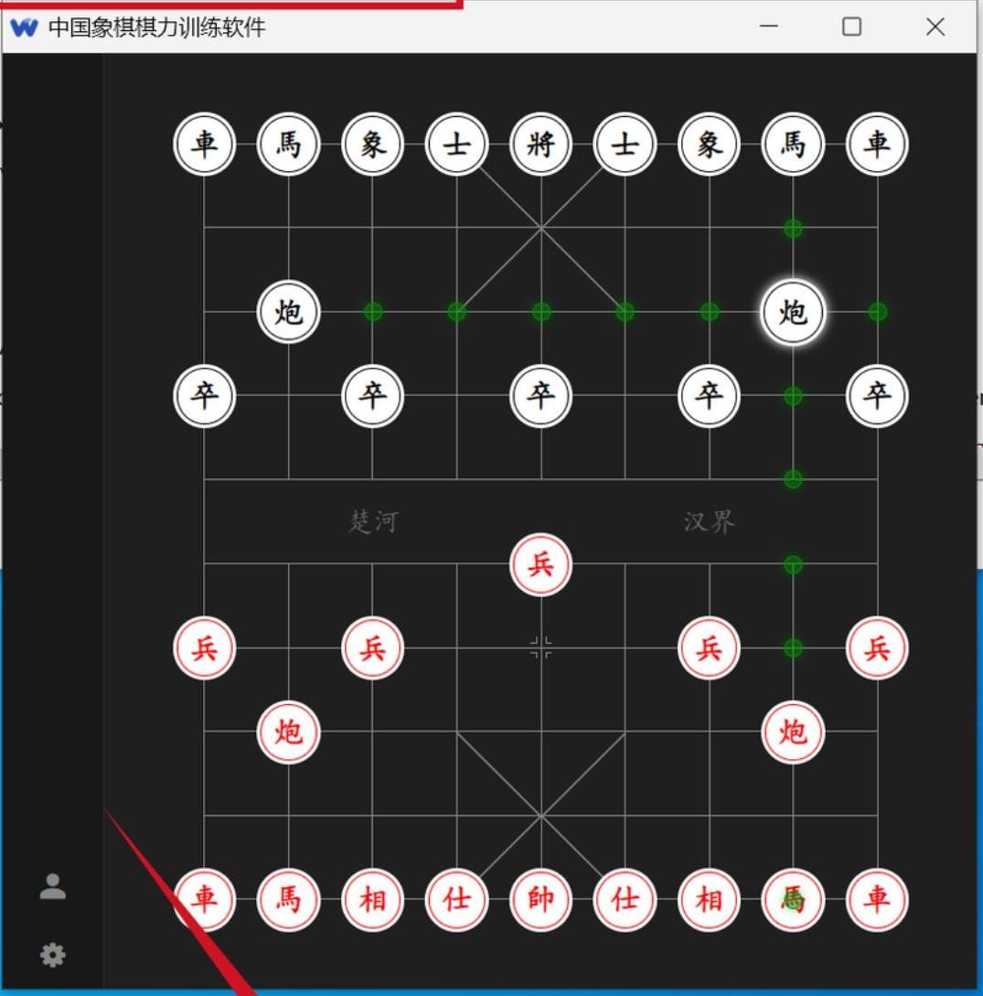Select the red 兵 soldier on leftmost file
Image resolution: width=983 pixels, height=996 pixels.
(205, 648)
